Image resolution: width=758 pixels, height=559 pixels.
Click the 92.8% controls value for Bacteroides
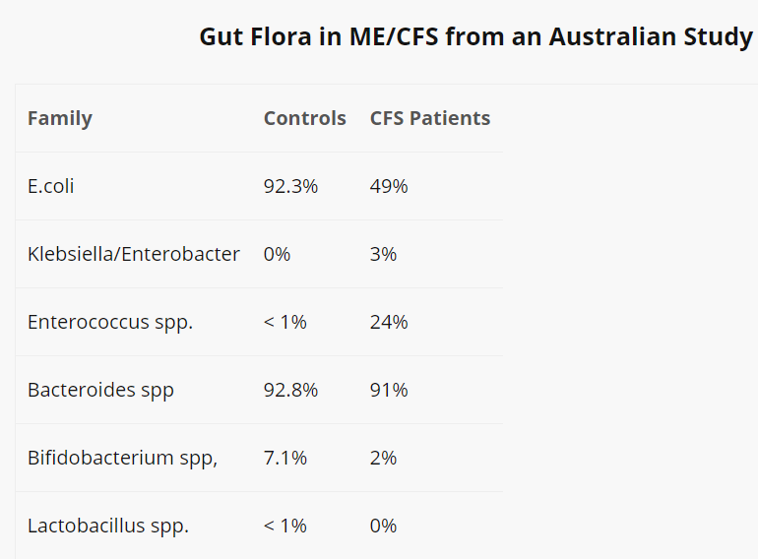(290, 391)
